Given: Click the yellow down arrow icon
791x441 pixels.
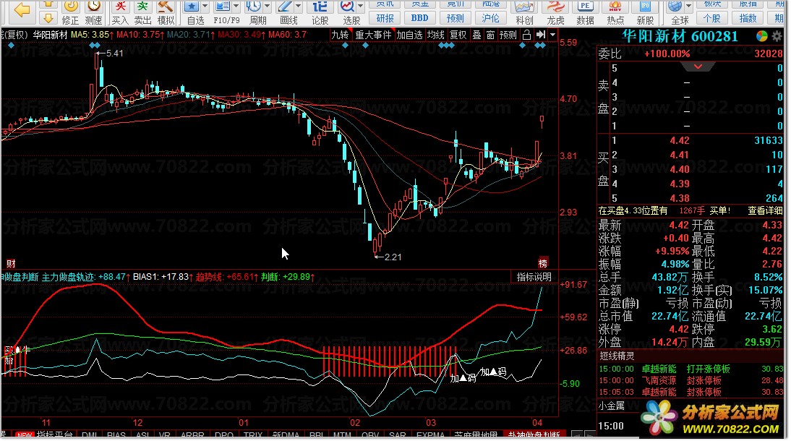Looking at the screenshot, I should 48,18.
